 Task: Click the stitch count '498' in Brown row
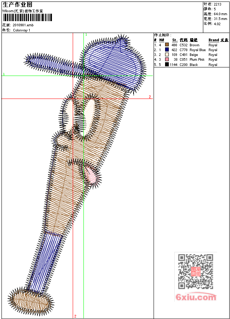(x=174, y=45)
